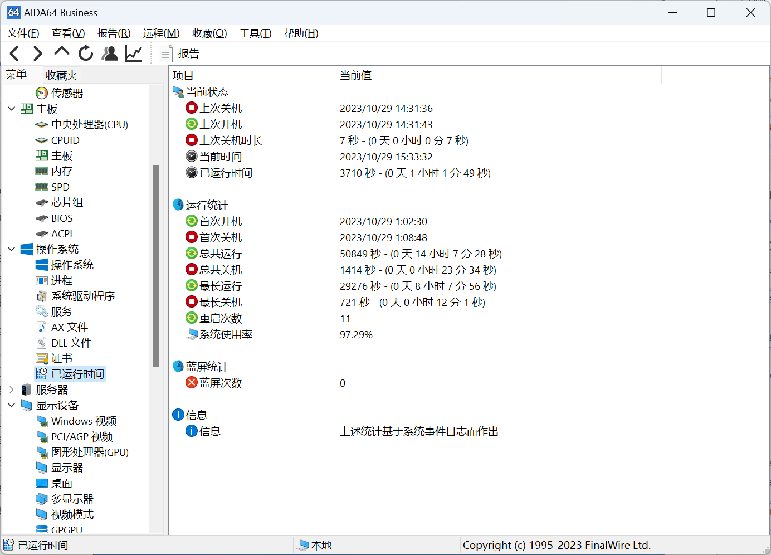The width and height of the screenshot is (771, 555).
Task: Select the AX 文件 music note icon
Action: pos(42,327)
